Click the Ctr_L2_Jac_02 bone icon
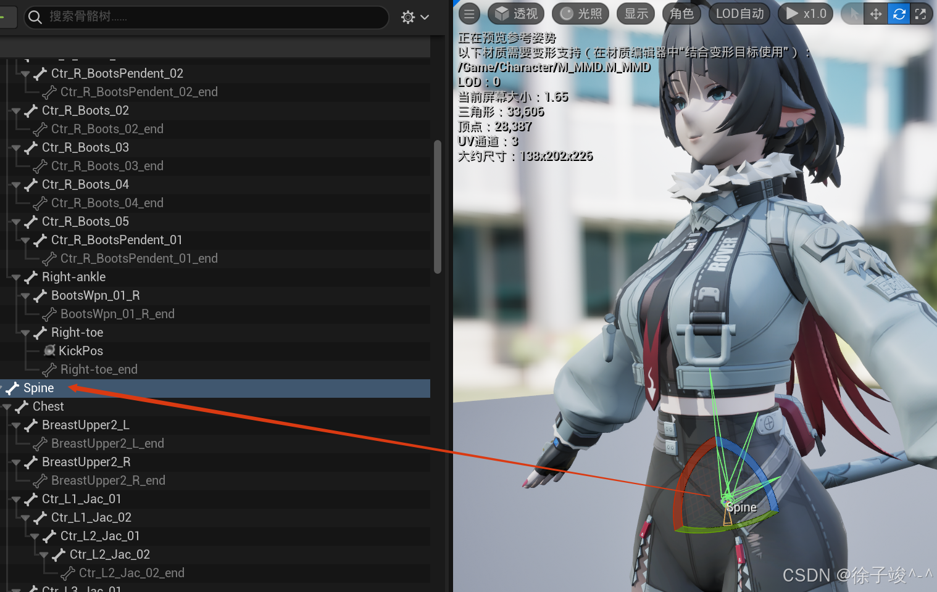 (59, 555)
